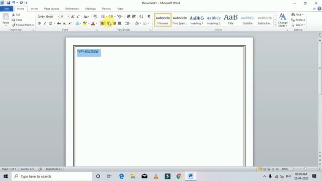Switch to the References tab

pyautogui.click(x=72, y=9)
